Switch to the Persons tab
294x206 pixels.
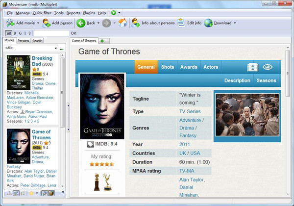[x=24, y=41]
